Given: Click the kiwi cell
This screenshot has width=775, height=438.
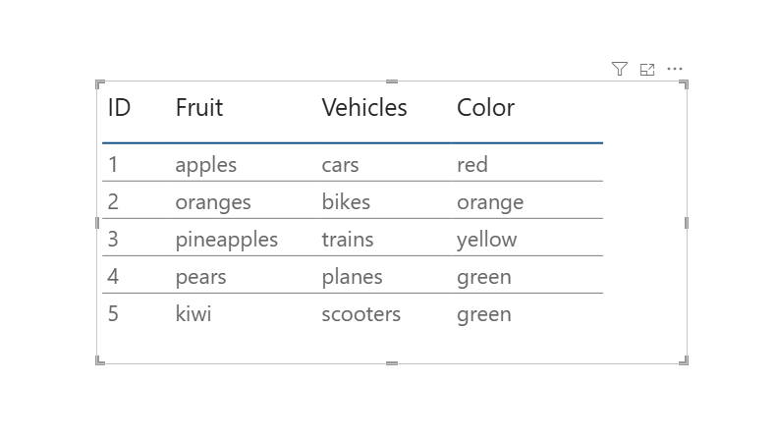Looking at the screenshot, I should coord(194,314).
